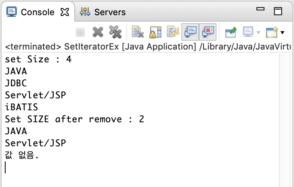Image resolution: width=294 pixels, height=187 pixels.
Task: Maximize the Console view panel
Action: tap(278, 11)
